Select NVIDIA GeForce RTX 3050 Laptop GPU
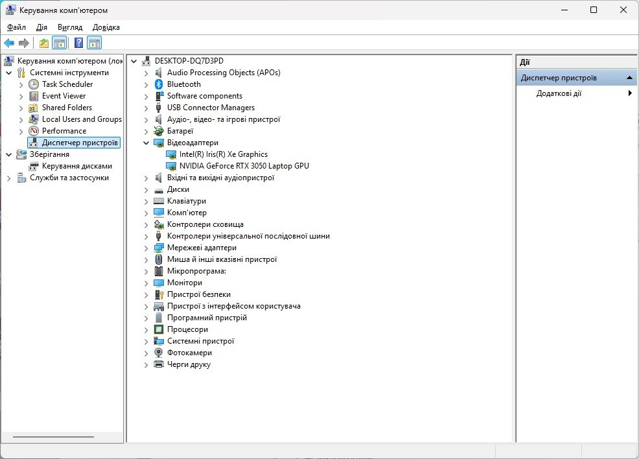 click(244, 166)
